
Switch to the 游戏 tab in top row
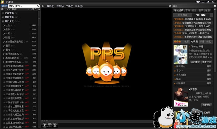click(x=194, y=11)
